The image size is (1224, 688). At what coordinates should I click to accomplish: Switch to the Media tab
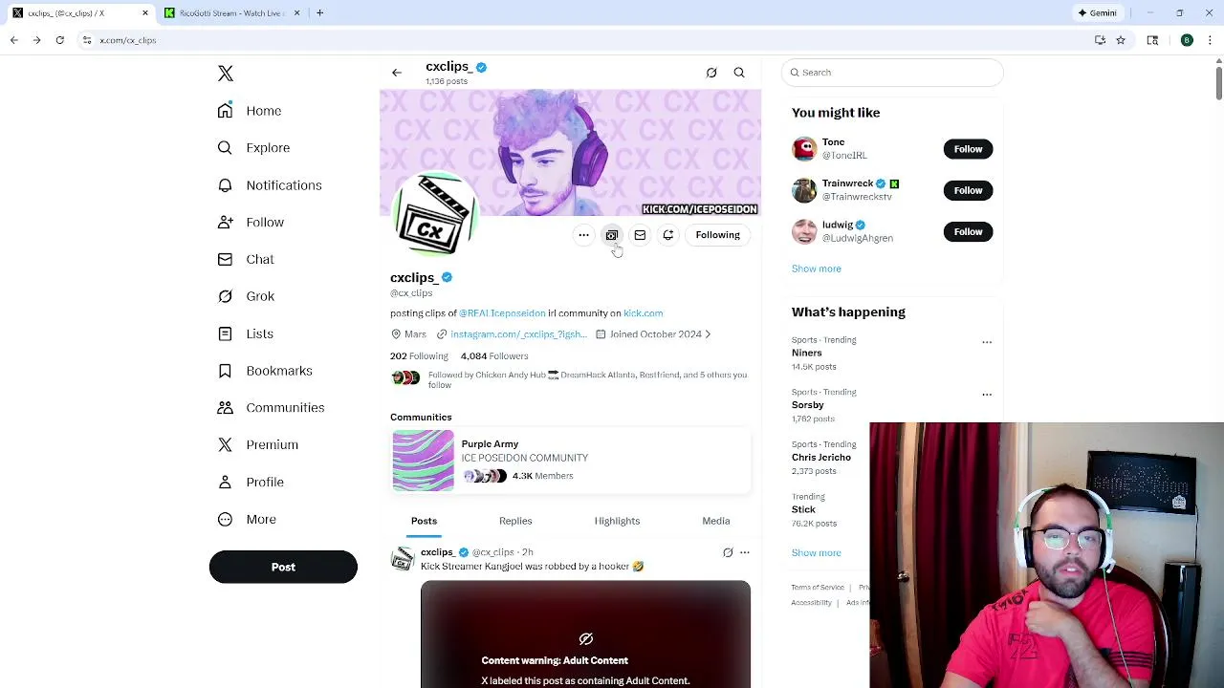(x=715, y=521)
